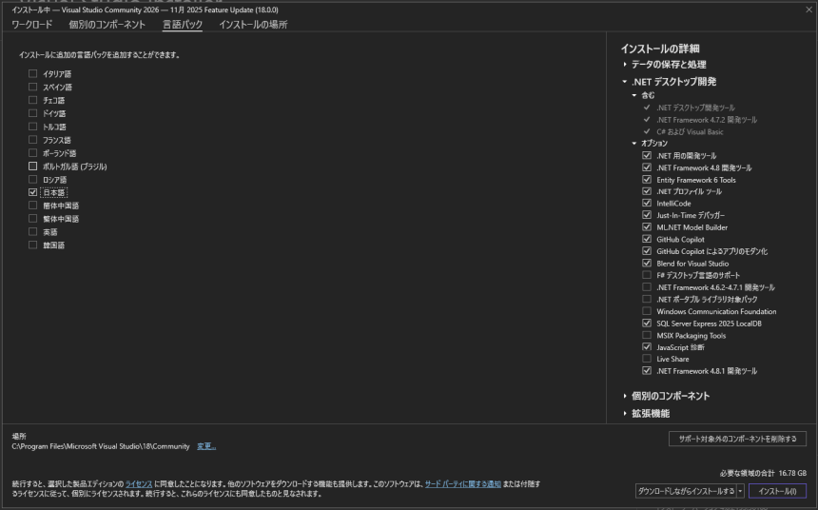Uncheck the IntelliCode option

click(647, 204)
